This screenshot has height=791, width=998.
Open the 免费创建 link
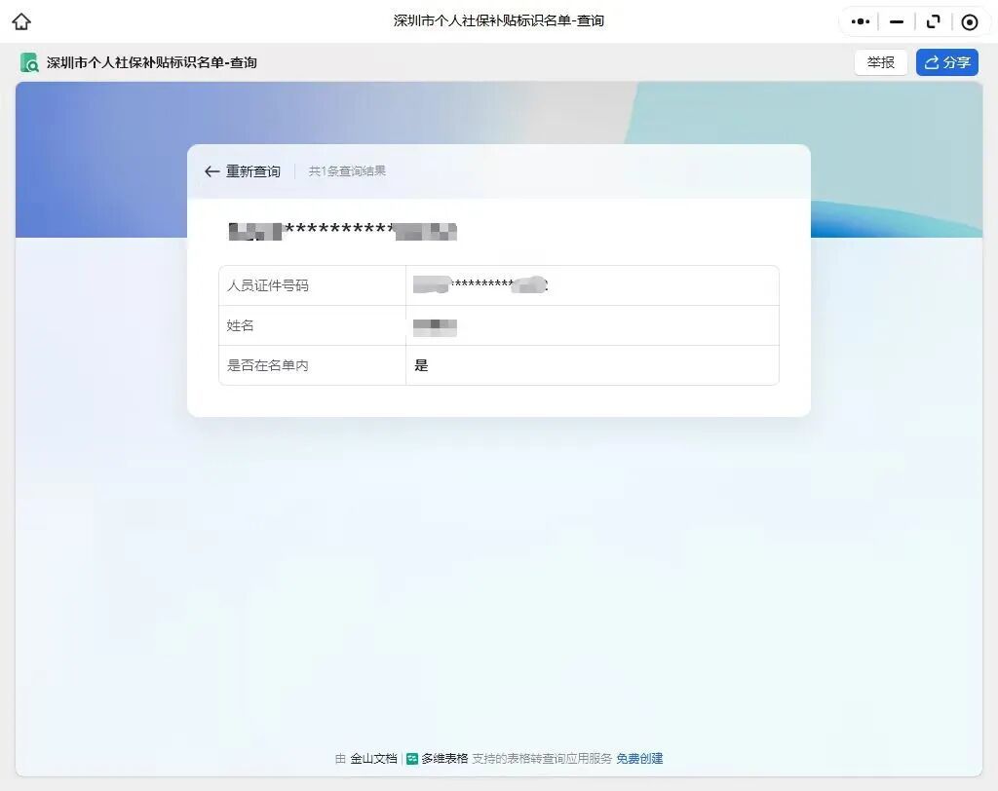coord(639,759)
